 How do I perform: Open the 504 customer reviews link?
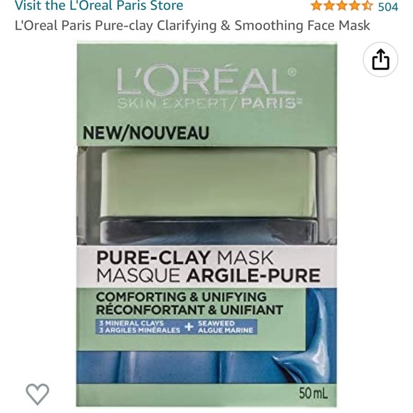388,6
